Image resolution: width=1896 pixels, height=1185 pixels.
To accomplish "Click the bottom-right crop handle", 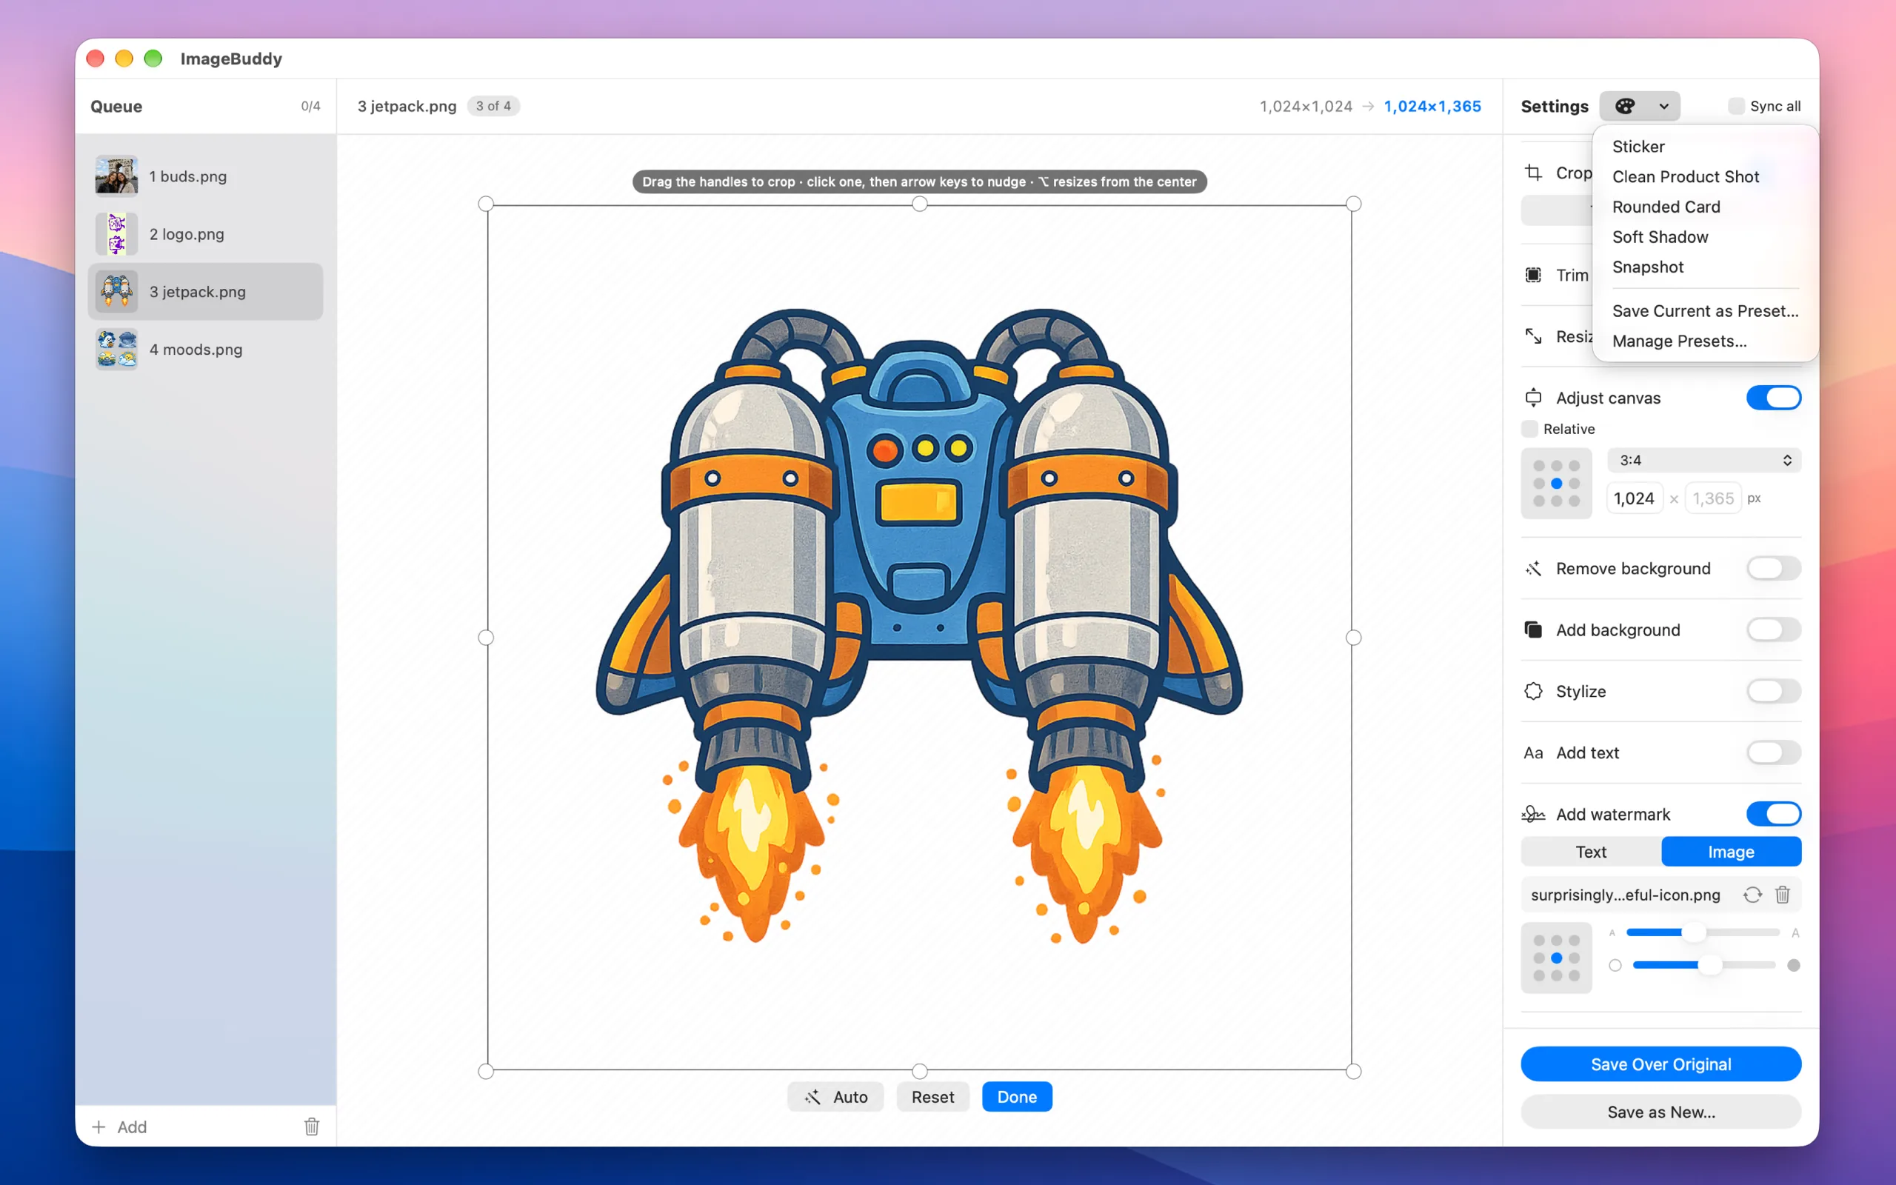I will click(1353, 1072).
